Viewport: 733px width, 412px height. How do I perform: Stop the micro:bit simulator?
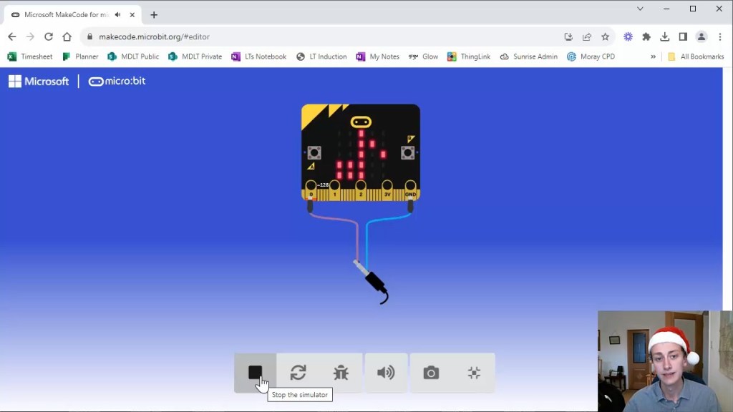tap(255, 373)
